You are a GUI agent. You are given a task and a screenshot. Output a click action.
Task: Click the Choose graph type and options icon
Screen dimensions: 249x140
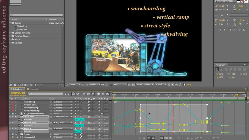[144, 138]
